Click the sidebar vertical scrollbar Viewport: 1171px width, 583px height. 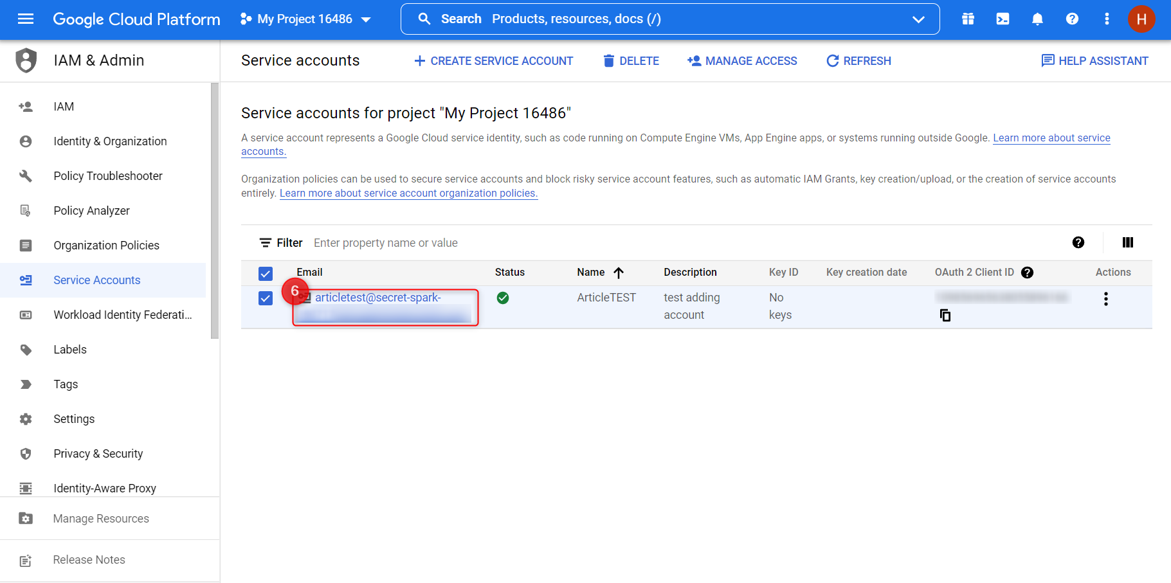(x=215, y=211)
